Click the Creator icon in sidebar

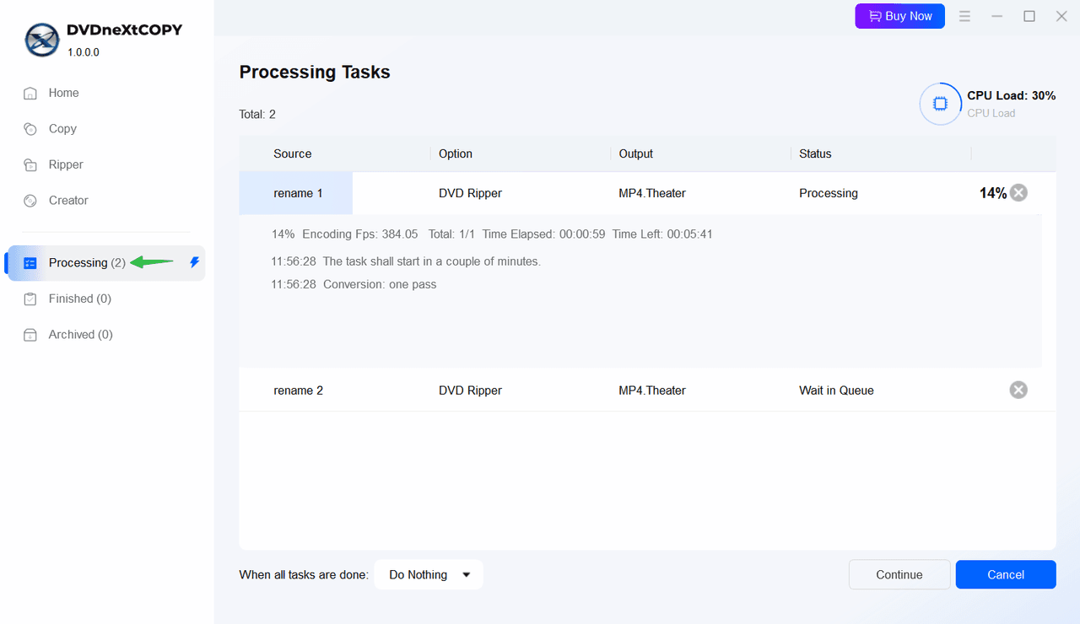coord(30,201)
